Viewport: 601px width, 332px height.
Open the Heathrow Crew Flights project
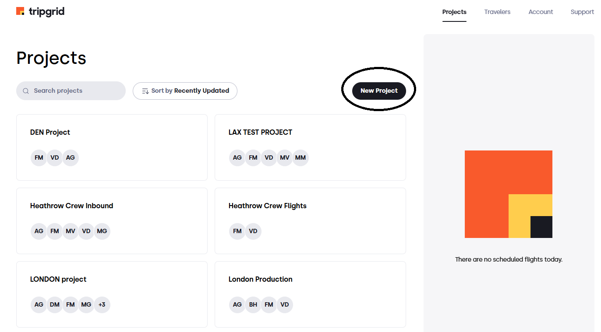click(310, 221)
